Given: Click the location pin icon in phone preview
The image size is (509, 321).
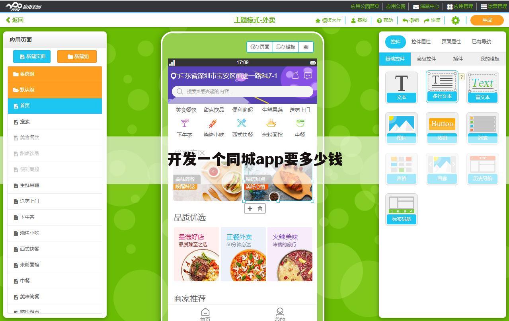Looking at the screenshot, I should [x=174, y=76].
